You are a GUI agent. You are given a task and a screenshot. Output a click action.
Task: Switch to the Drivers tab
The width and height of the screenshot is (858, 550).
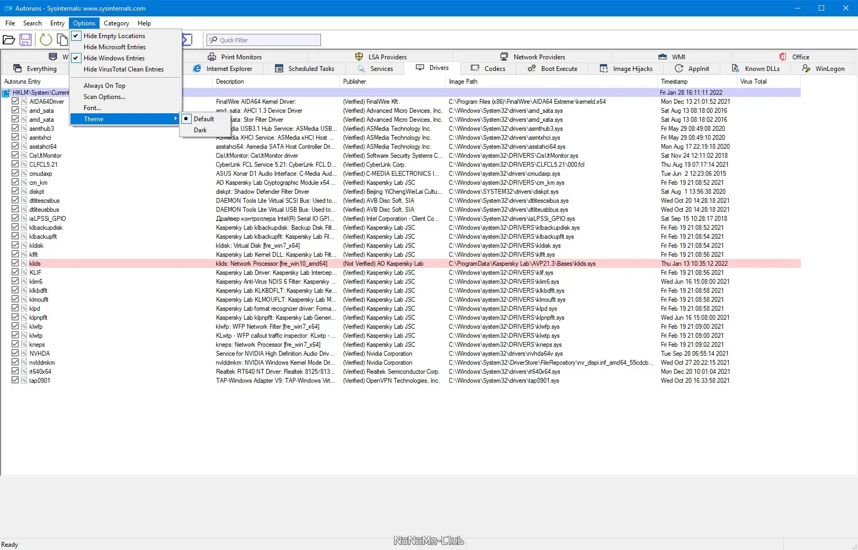[432, 68]
